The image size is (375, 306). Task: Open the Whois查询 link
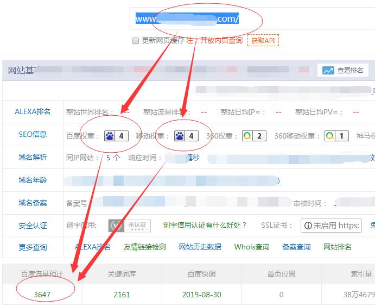click(x=251, y=247)
